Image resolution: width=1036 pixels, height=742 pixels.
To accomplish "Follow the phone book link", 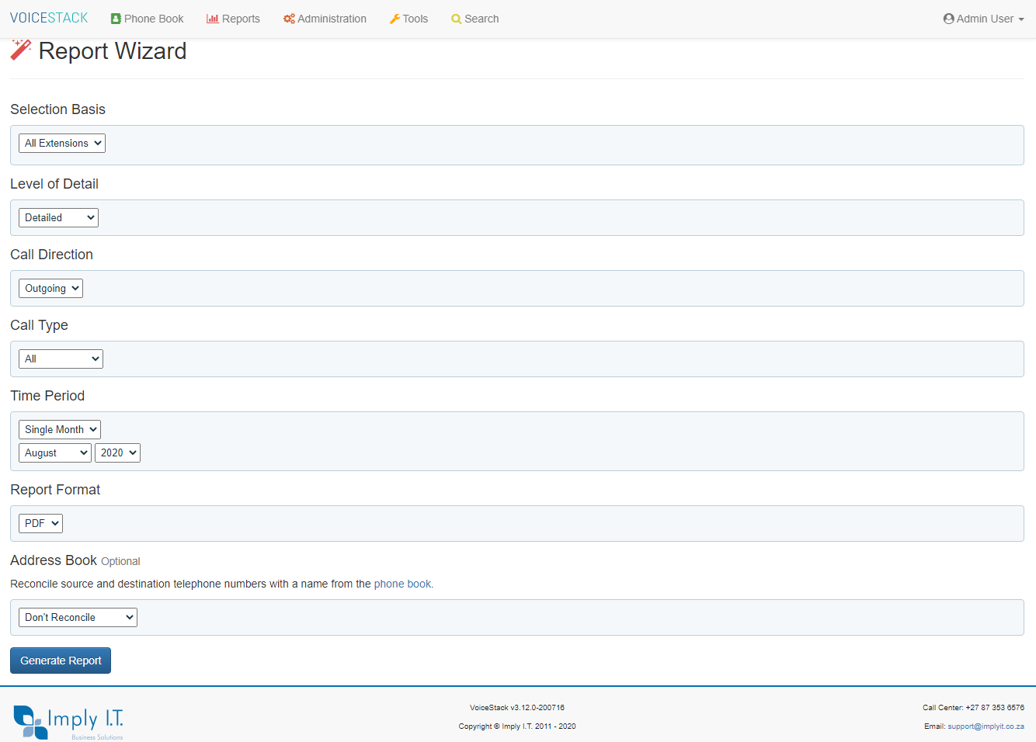I will pyautogui.click(x=402, y=584).
